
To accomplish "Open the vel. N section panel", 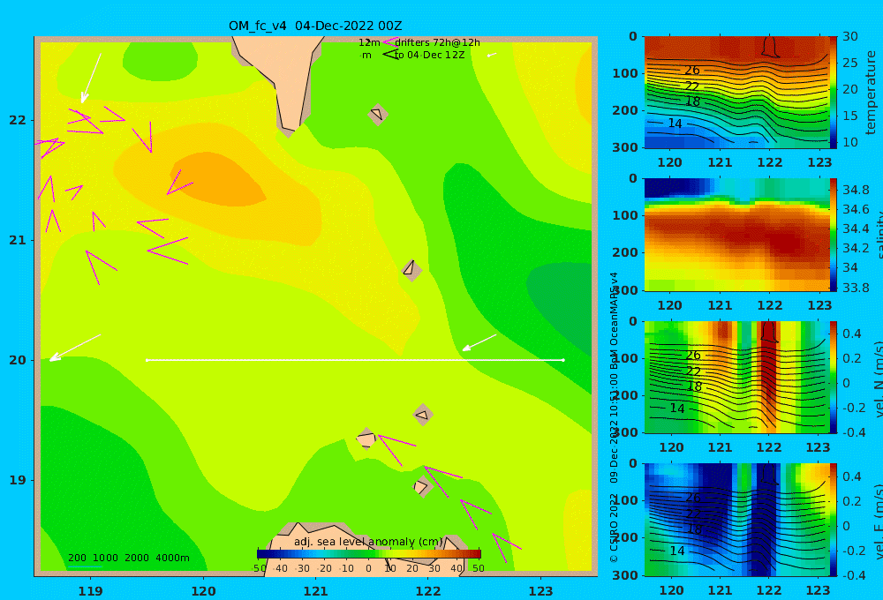I will (x=737, y=377).
